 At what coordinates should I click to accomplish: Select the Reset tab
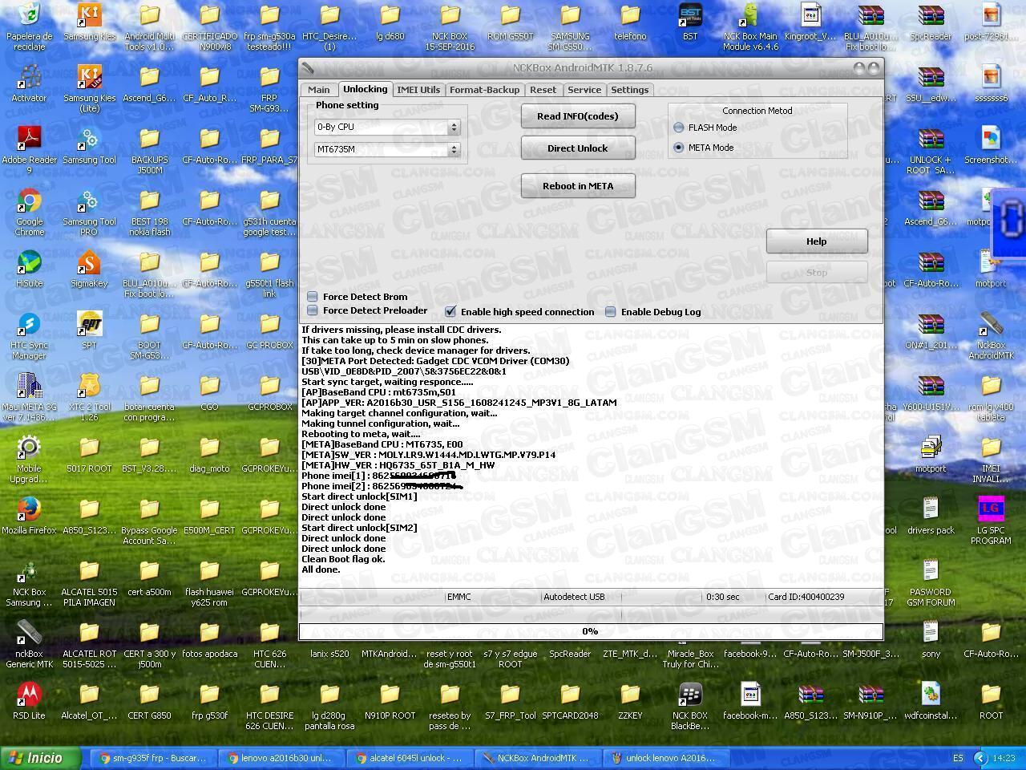point(543,90)
